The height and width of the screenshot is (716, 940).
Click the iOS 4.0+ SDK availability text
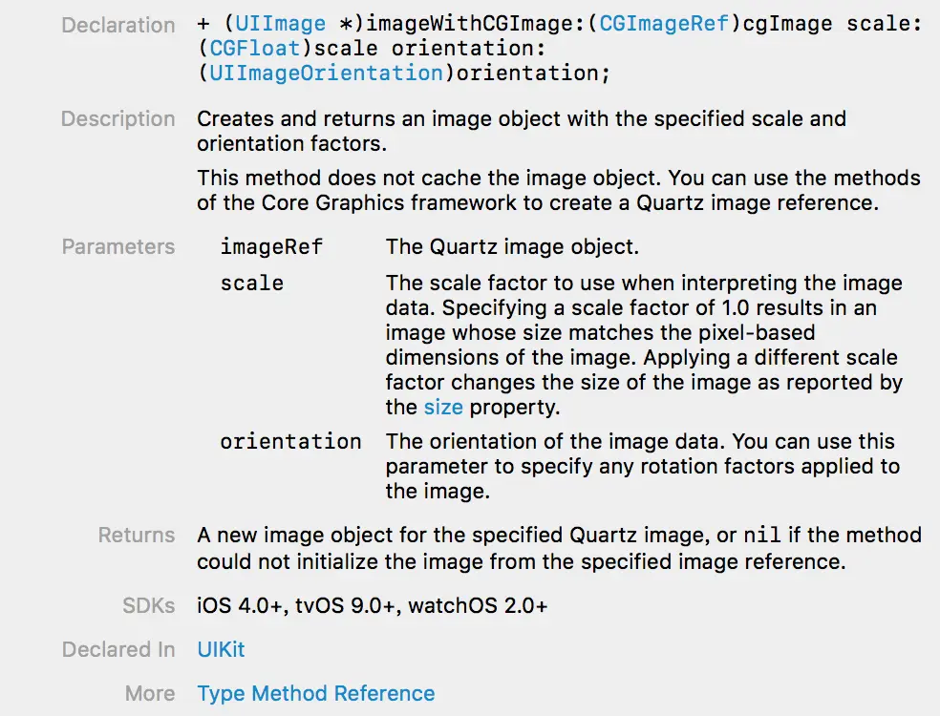pos(239,605)
